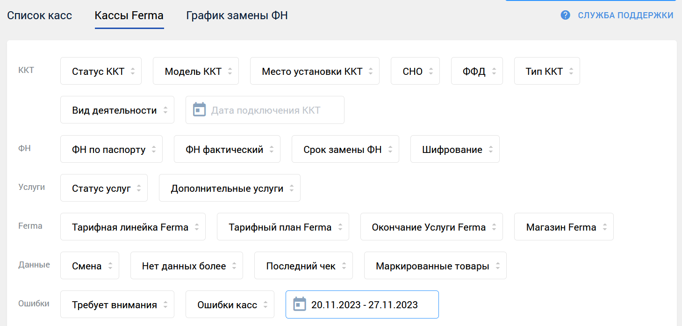The image size is (682, 326).
Task: Expand Тарифный план Ferma dropdown
Action: (x=283, y=227)
